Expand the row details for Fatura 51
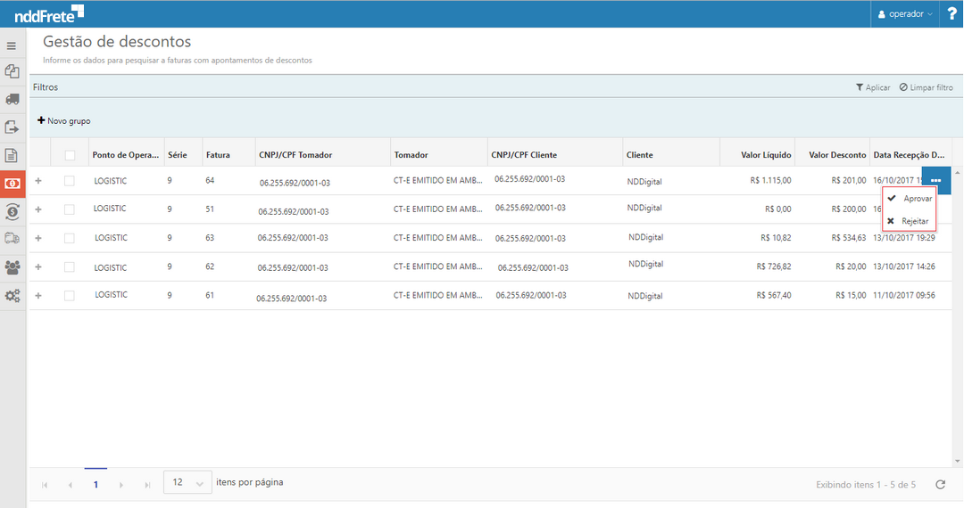The height and width of the screenshot is (508, 964). [38, 209]
